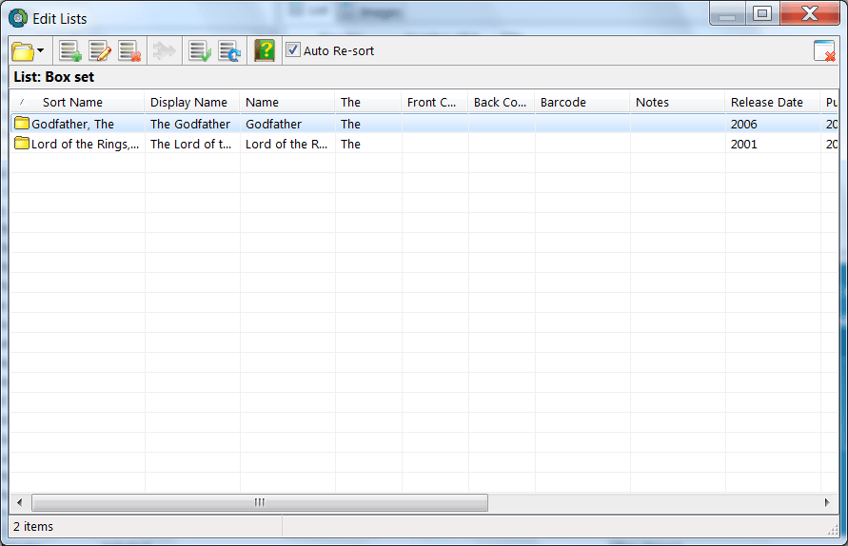Click the scroll right arrow
Screen dimensions: 848x546
point(827,502)
